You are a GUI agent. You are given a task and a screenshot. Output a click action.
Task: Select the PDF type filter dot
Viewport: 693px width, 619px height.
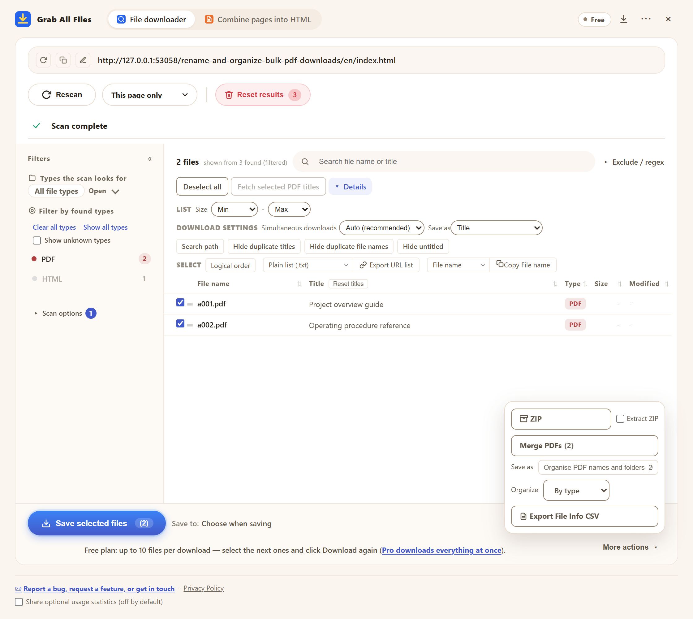34,259
